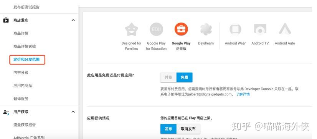Click the Android Auto label text

[x=285, y=43]
